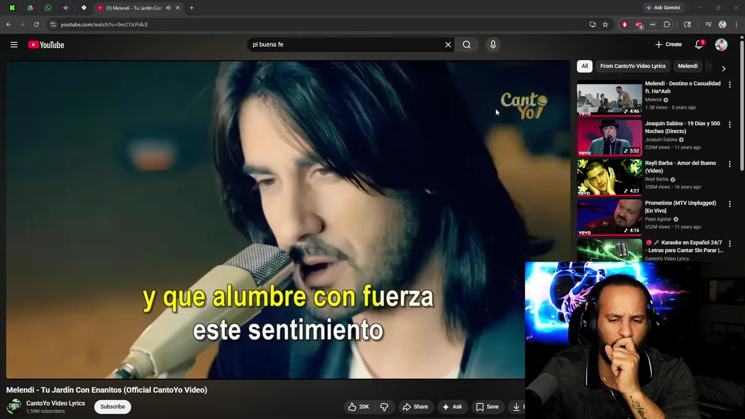Screen dimensions: 745x419
Task: Switch to WhatsApp pinned tab
Action: coord(48,8)
